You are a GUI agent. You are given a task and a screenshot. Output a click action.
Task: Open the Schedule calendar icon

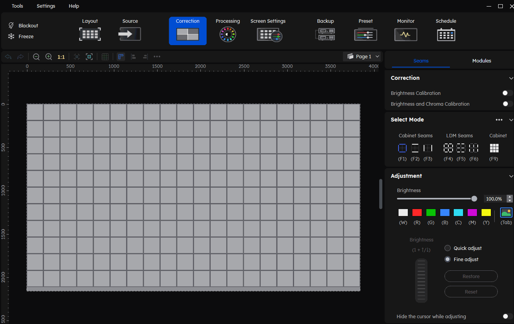point(446,34)
